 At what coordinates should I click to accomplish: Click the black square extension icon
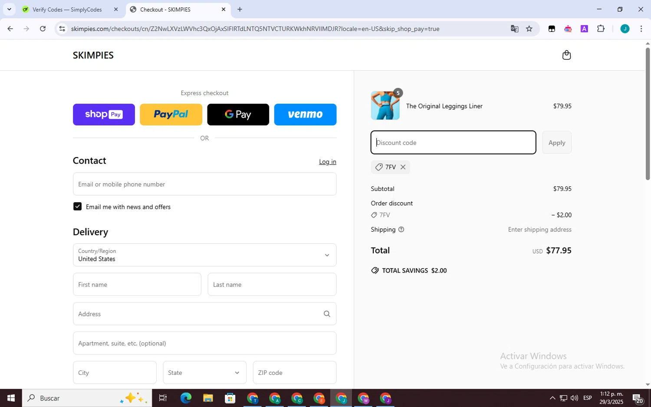[552, 29]
